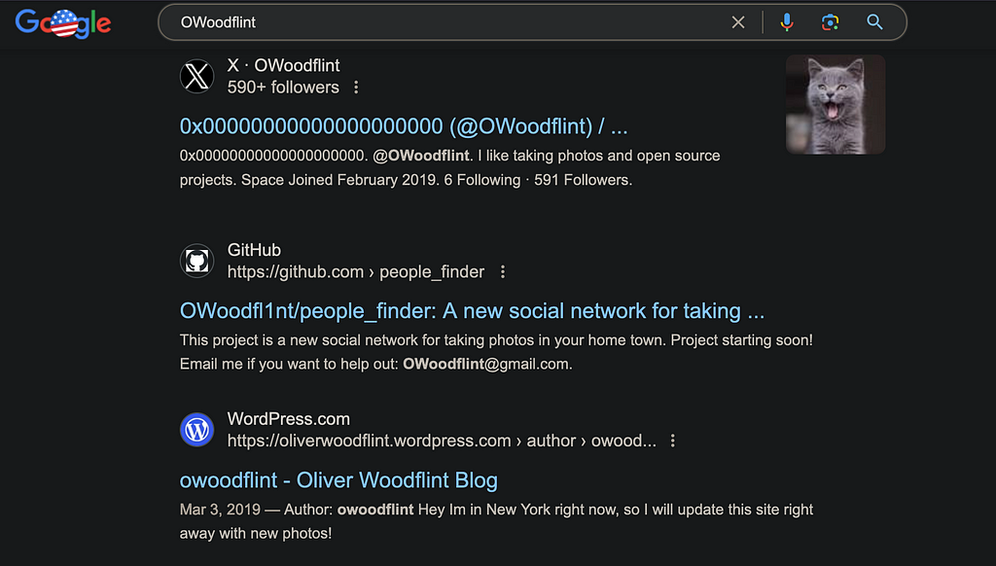Screen dimensions: 996x566
Task: Clear the search box with the X icon
Action: tap(737, 22)
